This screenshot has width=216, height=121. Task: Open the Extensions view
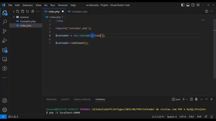point(5,50)
